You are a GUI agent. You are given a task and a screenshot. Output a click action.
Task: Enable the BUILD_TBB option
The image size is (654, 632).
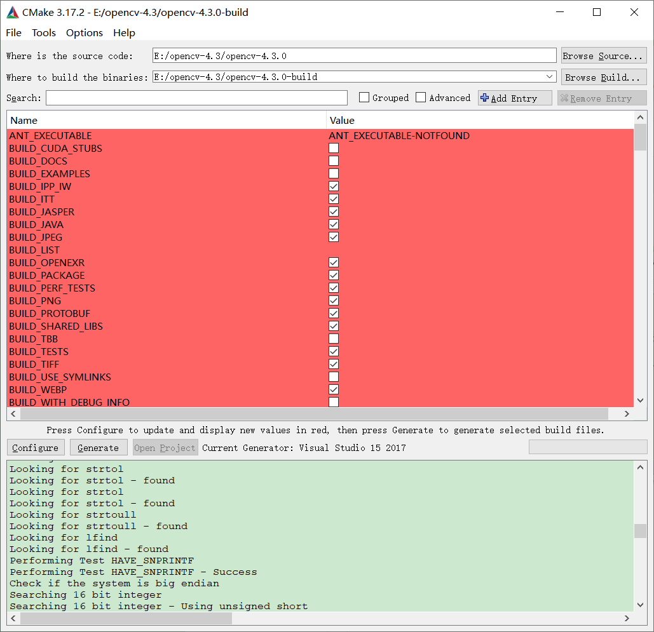tap(334, 339)
